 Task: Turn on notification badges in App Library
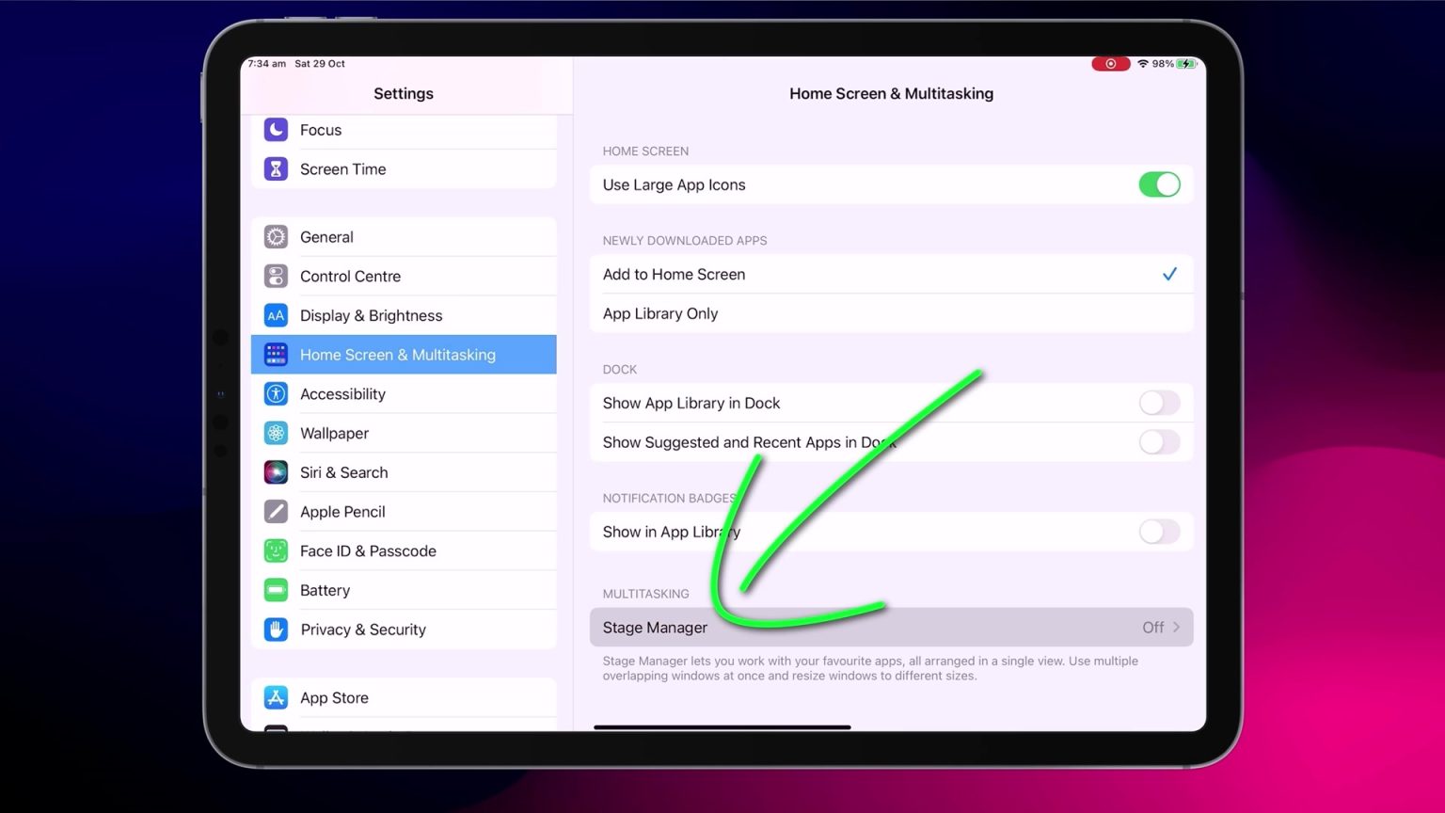click(1159, 532)
